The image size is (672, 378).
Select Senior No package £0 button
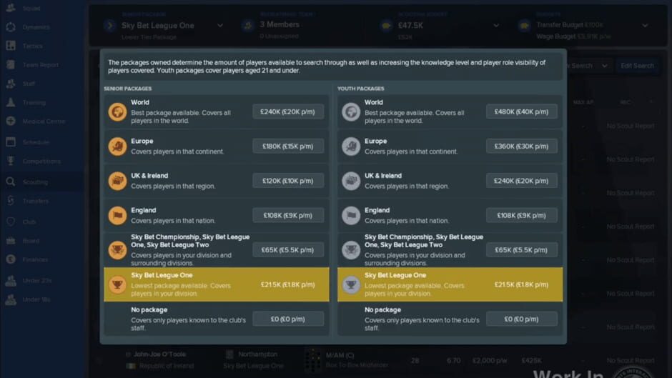point(288,319)
